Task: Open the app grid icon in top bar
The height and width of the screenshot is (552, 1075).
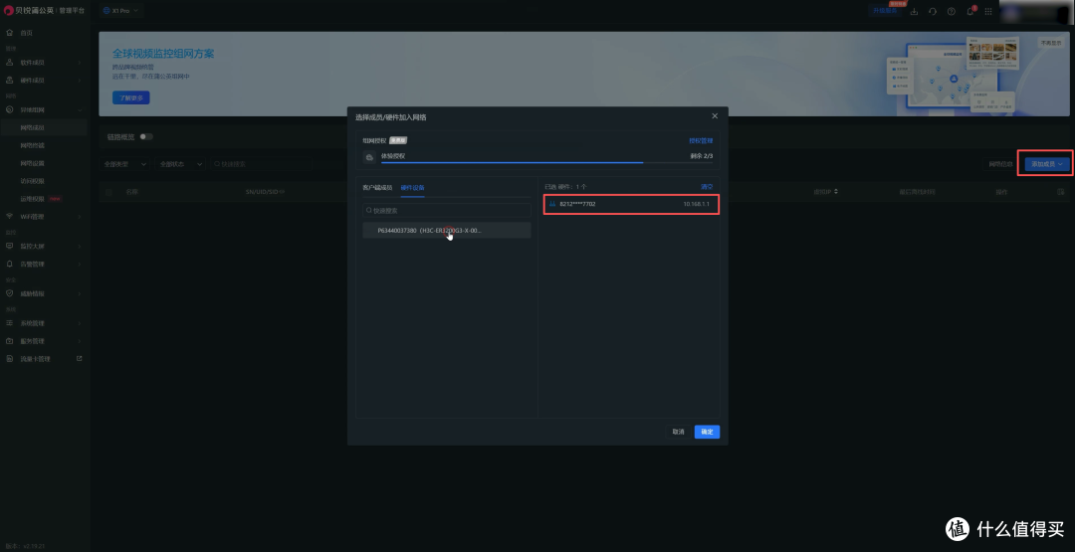Action: coord(988,11)
